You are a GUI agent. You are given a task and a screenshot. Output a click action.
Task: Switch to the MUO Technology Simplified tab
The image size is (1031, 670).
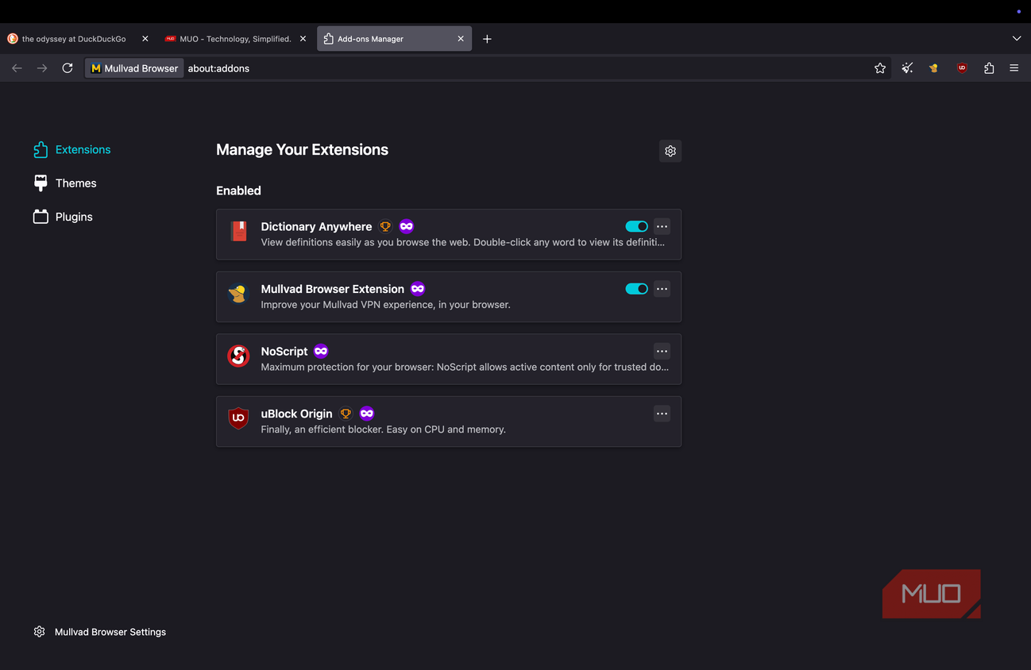(x=236, y=39)
